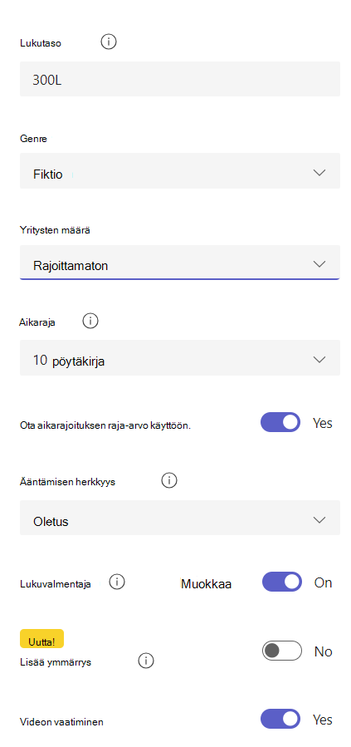Click the chevron arrow in Genre field
This screenshot has width=351, height=747.
[319, 173]
